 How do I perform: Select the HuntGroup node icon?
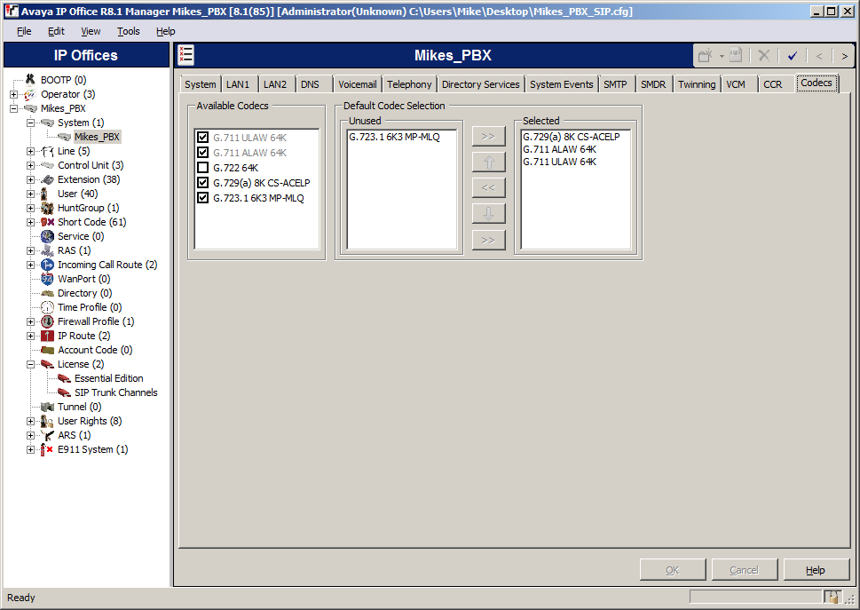tap(48, 208)
